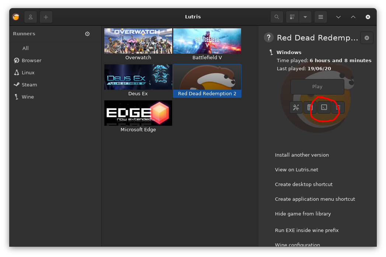
Task: Click Create application menu shortcut
Action: pos(315,199)
